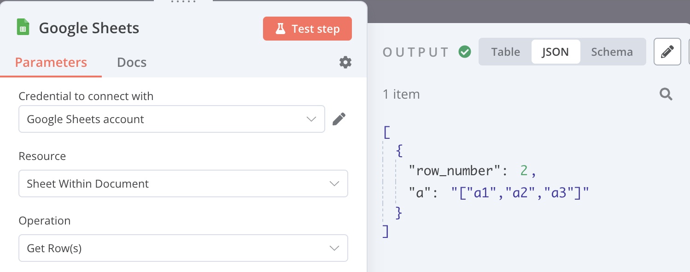Click the OUTPUT heading label
Screen dimensions: 690x272
coord(416,52)
